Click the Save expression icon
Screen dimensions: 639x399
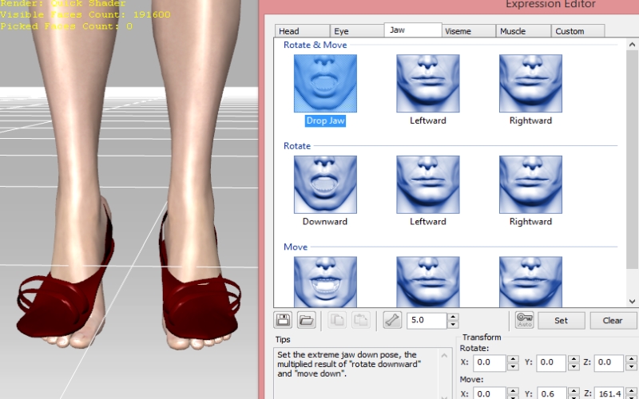tap(283, 320)
